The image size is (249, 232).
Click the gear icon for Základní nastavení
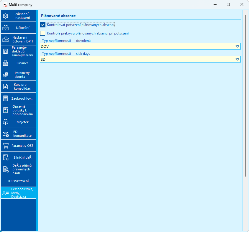pyautogui.click(x=6, y=16)
